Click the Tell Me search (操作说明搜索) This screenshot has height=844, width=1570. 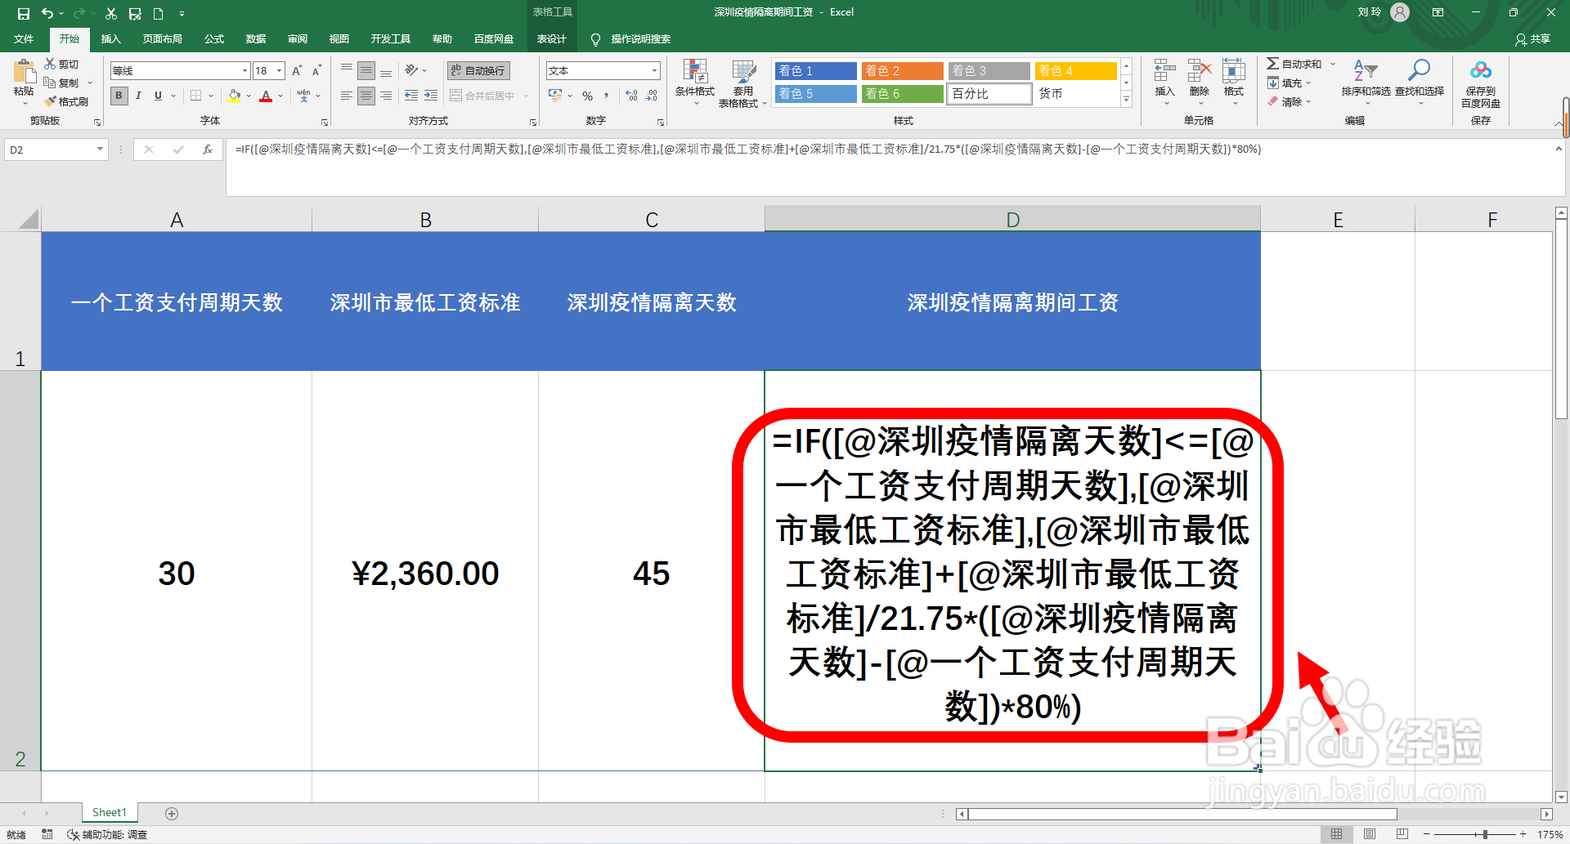[630, 39]
